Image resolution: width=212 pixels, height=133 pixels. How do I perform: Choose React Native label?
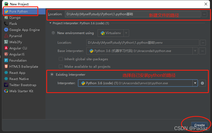pos(19,79)
